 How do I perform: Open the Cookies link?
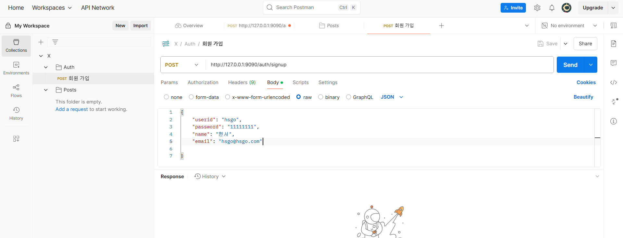(x=586, y=82)
